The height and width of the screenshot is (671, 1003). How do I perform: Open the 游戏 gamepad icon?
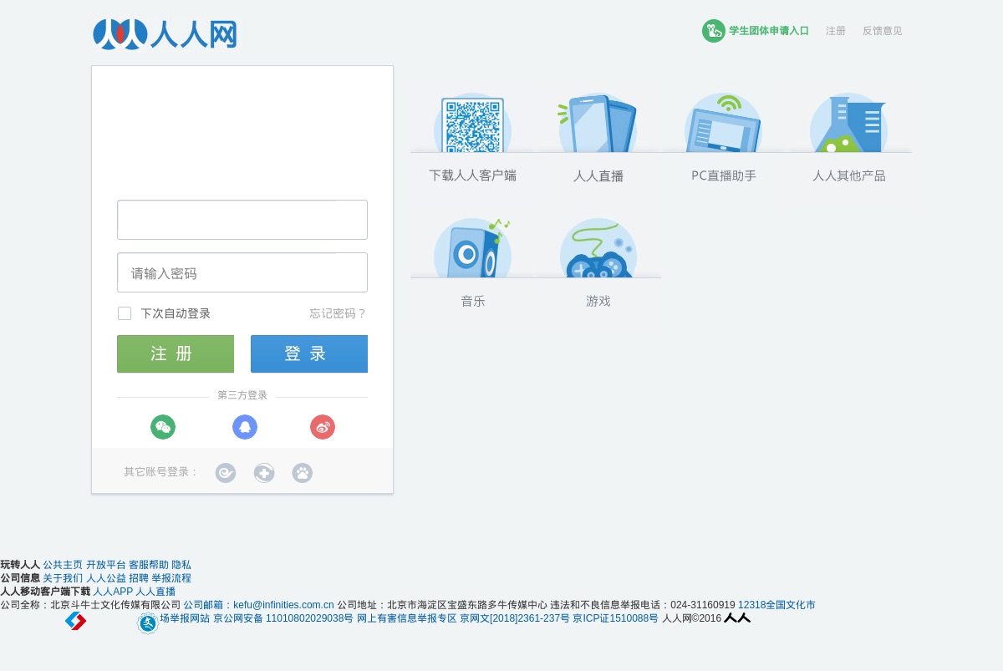598,247
